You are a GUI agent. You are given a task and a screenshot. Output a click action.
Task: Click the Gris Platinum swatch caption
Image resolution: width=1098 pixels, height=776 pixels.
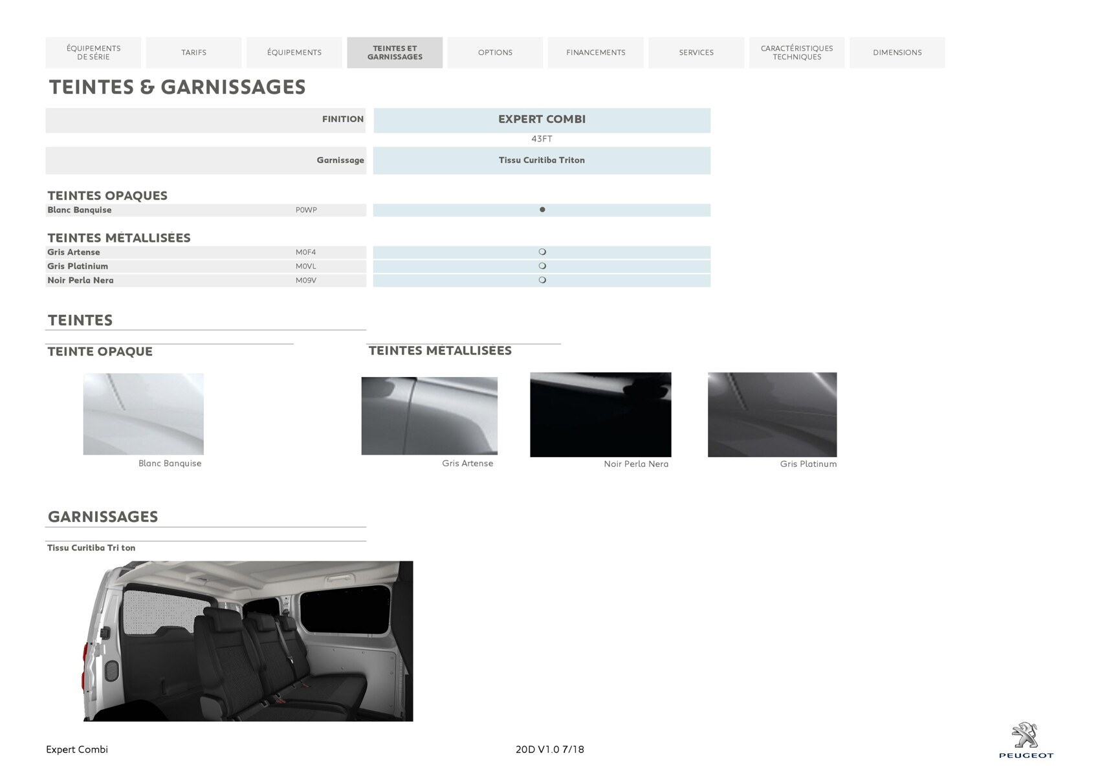click(x=808, y=464)
